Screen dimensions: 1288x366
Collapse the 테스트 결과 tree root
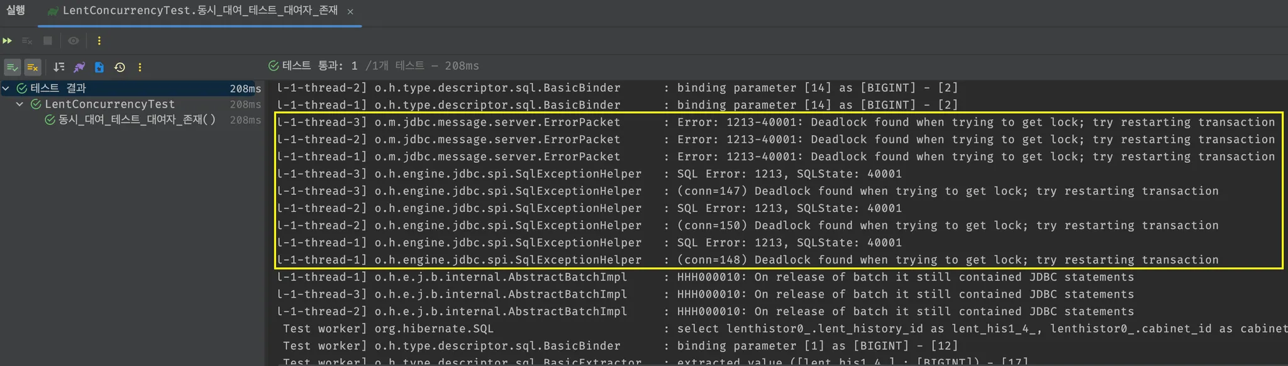click(x=6, y=89)
